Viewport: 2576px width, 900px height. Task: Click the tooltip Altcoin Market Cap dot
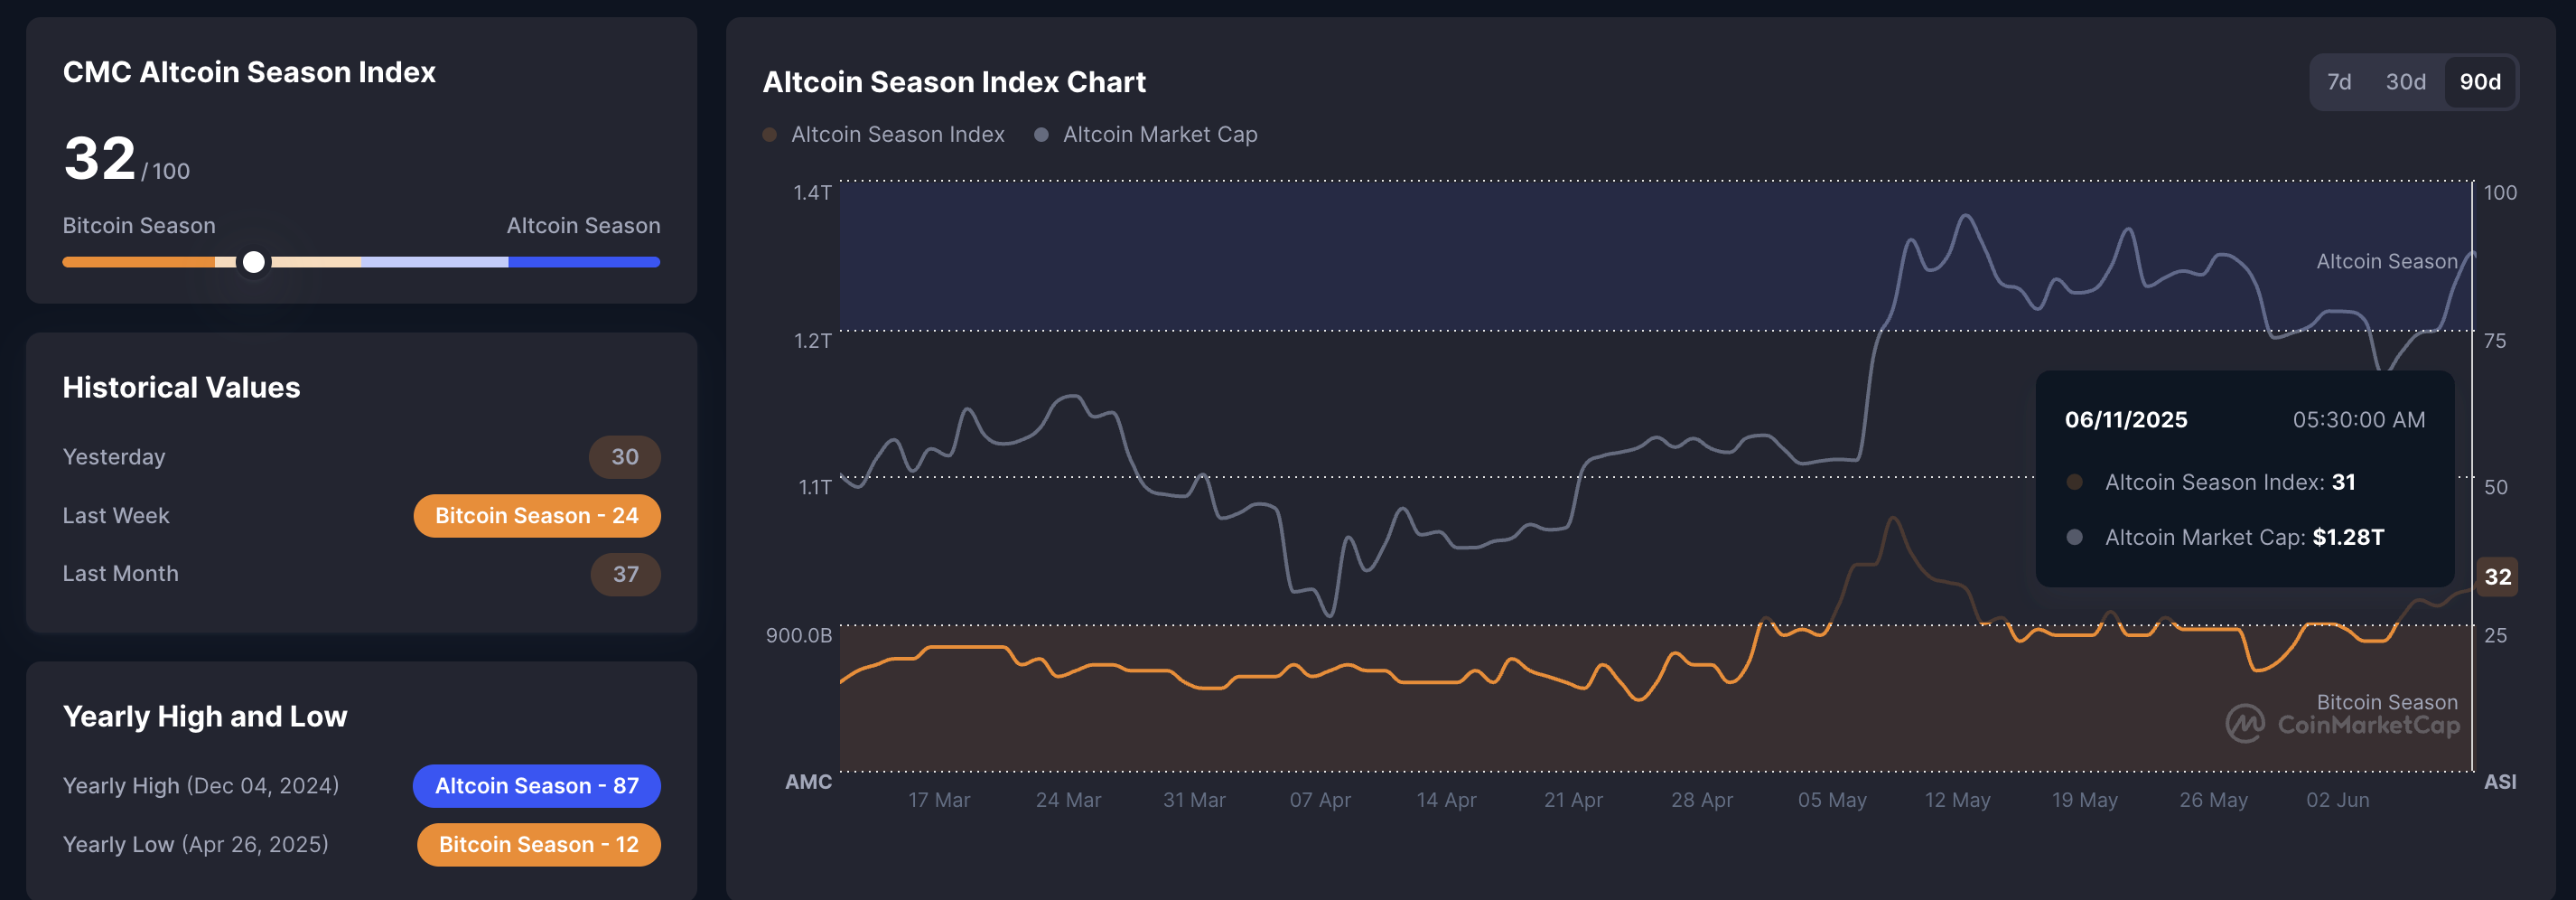coord(2074,537)
